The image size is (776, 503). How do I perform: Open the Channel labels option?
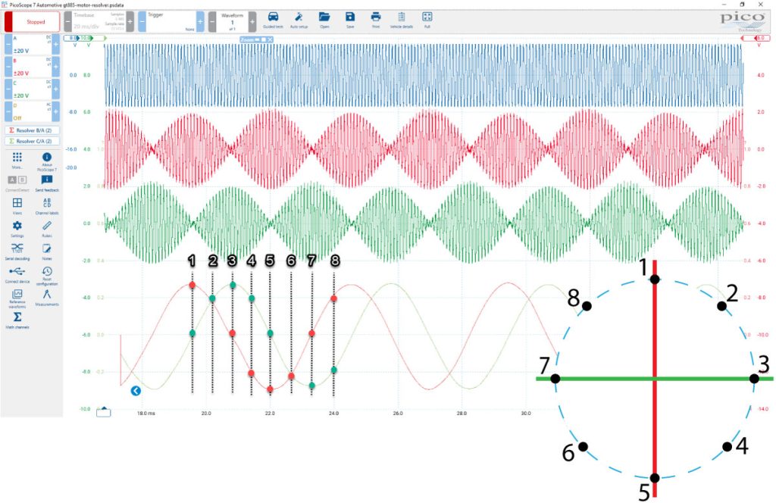pyautogui.click(x=47, y=206)
